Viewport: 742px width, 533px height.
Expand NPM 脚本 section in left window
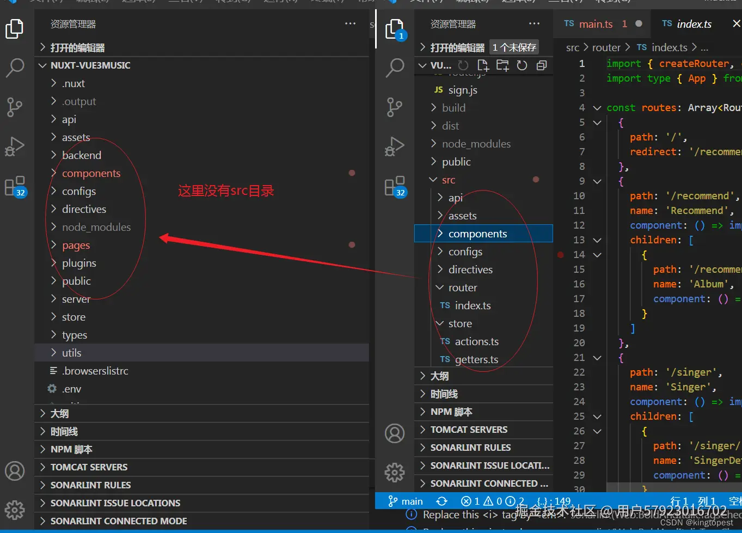(202, 449)
